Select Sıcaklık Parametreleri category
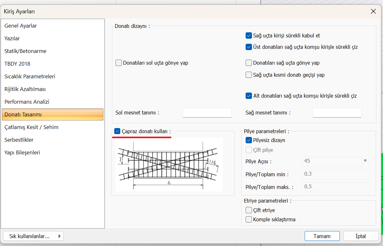Screen dimensions: 383x246 (30, 76)
